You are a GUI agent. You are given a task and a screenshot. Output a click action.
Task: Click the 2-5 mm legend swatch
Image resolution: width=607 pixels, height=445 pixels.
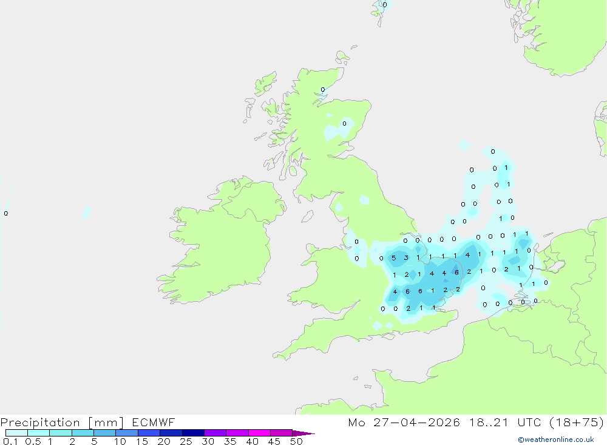coord(83,433)
